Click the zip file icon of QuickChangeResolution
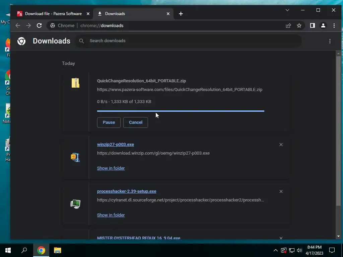This screenshot has height=257, width=343. pyautogui.click(x=75, y=83)
